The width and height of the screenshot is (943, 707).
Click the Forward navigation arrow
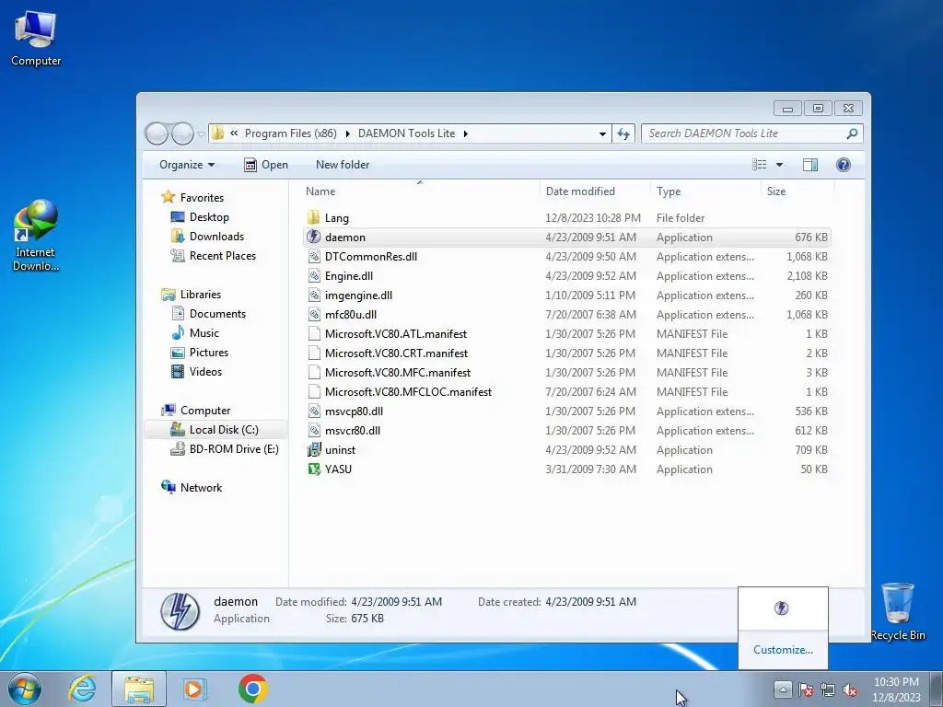(x=182, y=133)
